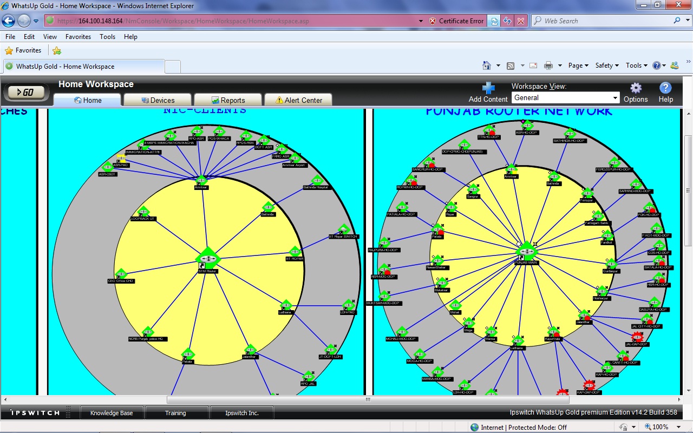Open the Options gear icon
Screen dimensions: 693x433
tap(636, 88)
